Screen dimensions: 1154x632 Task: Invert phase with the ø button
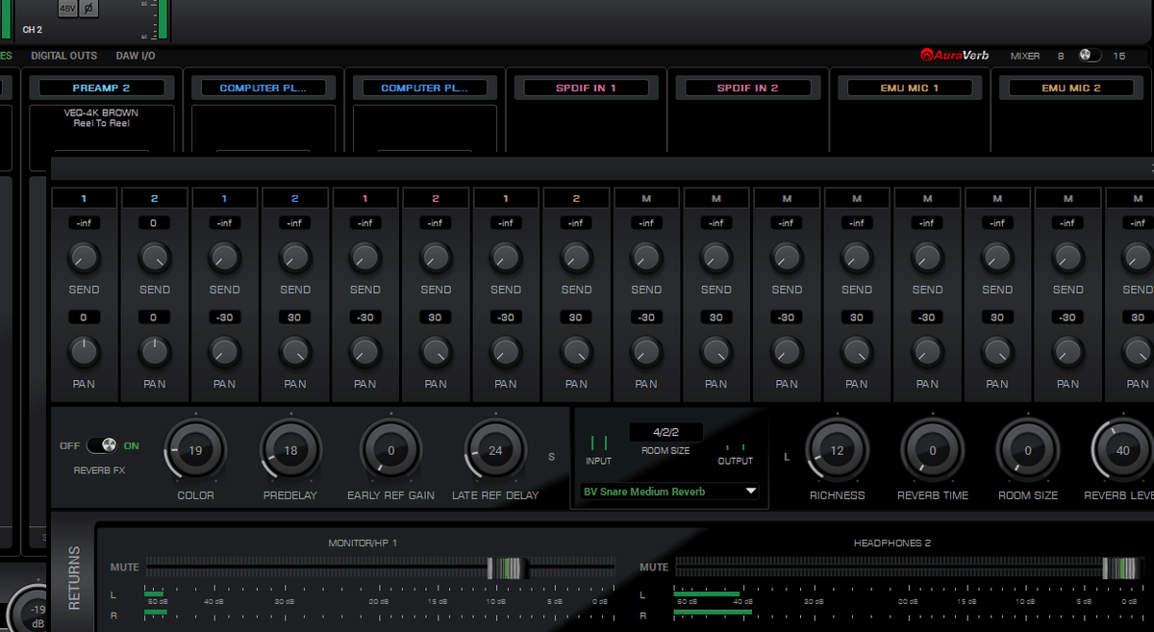pos(88,8)
